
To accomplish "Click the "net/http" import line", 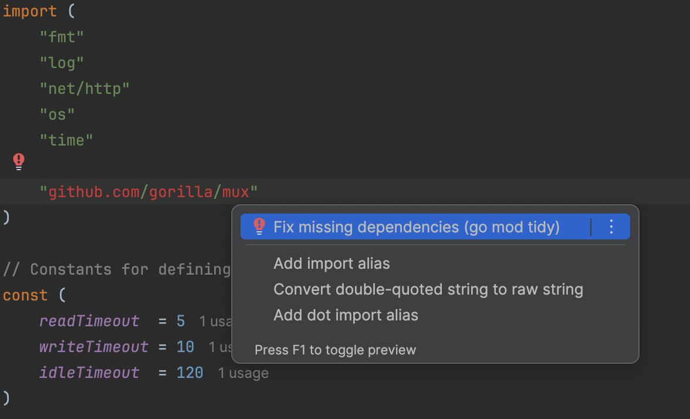I will (x=84, y=89).
